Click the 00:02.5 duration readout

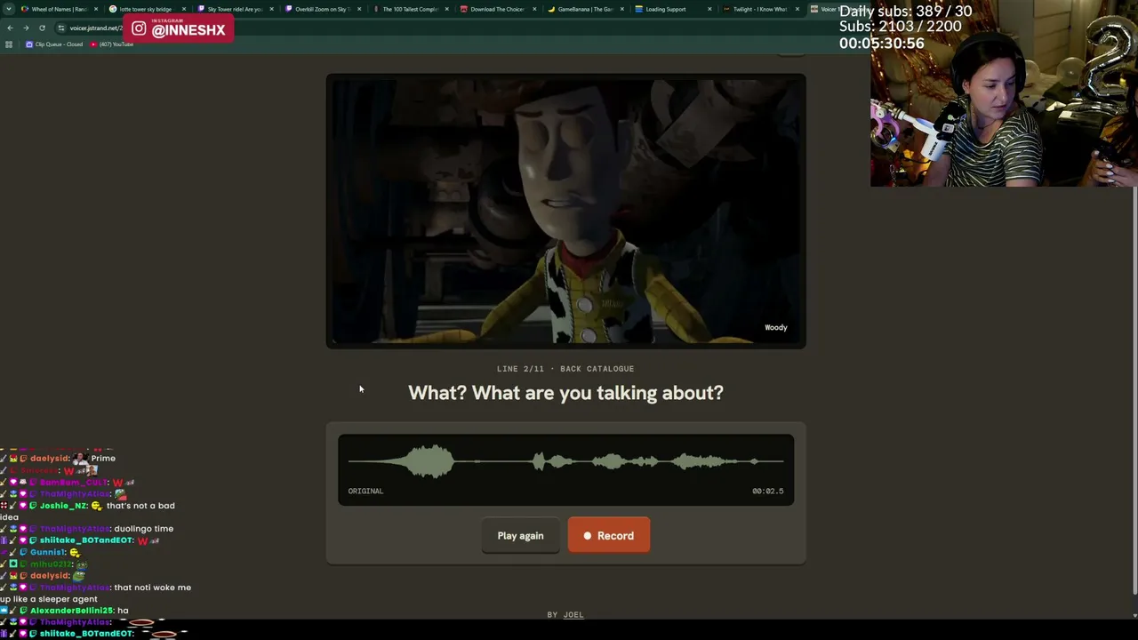(768, 491)
